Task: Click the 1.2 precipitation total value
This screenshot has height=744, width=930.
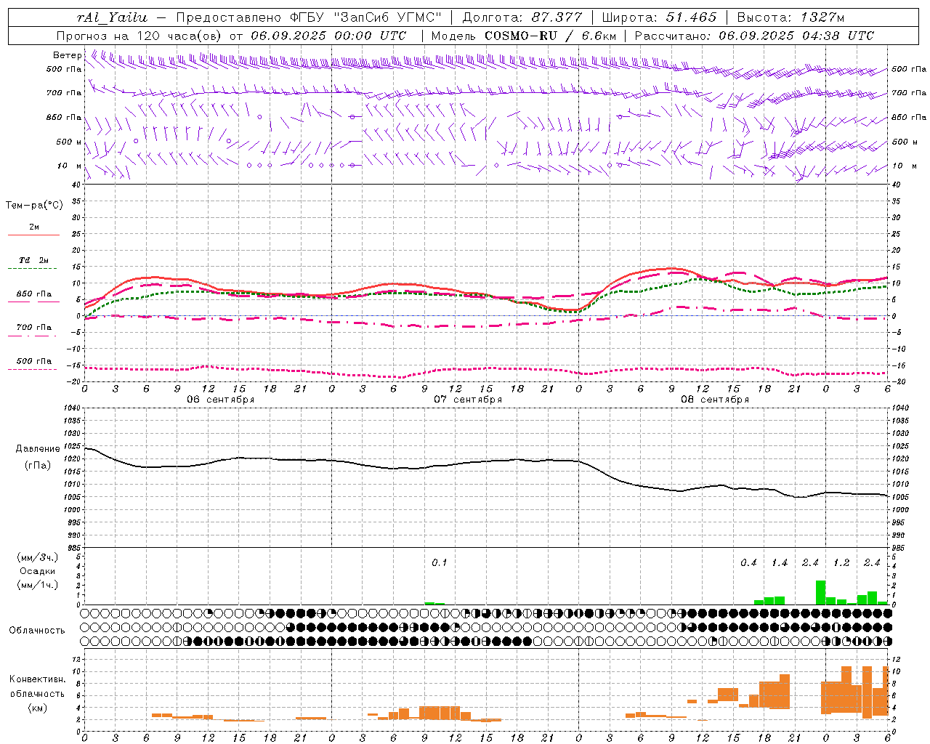Action: (x=841, y=562)
